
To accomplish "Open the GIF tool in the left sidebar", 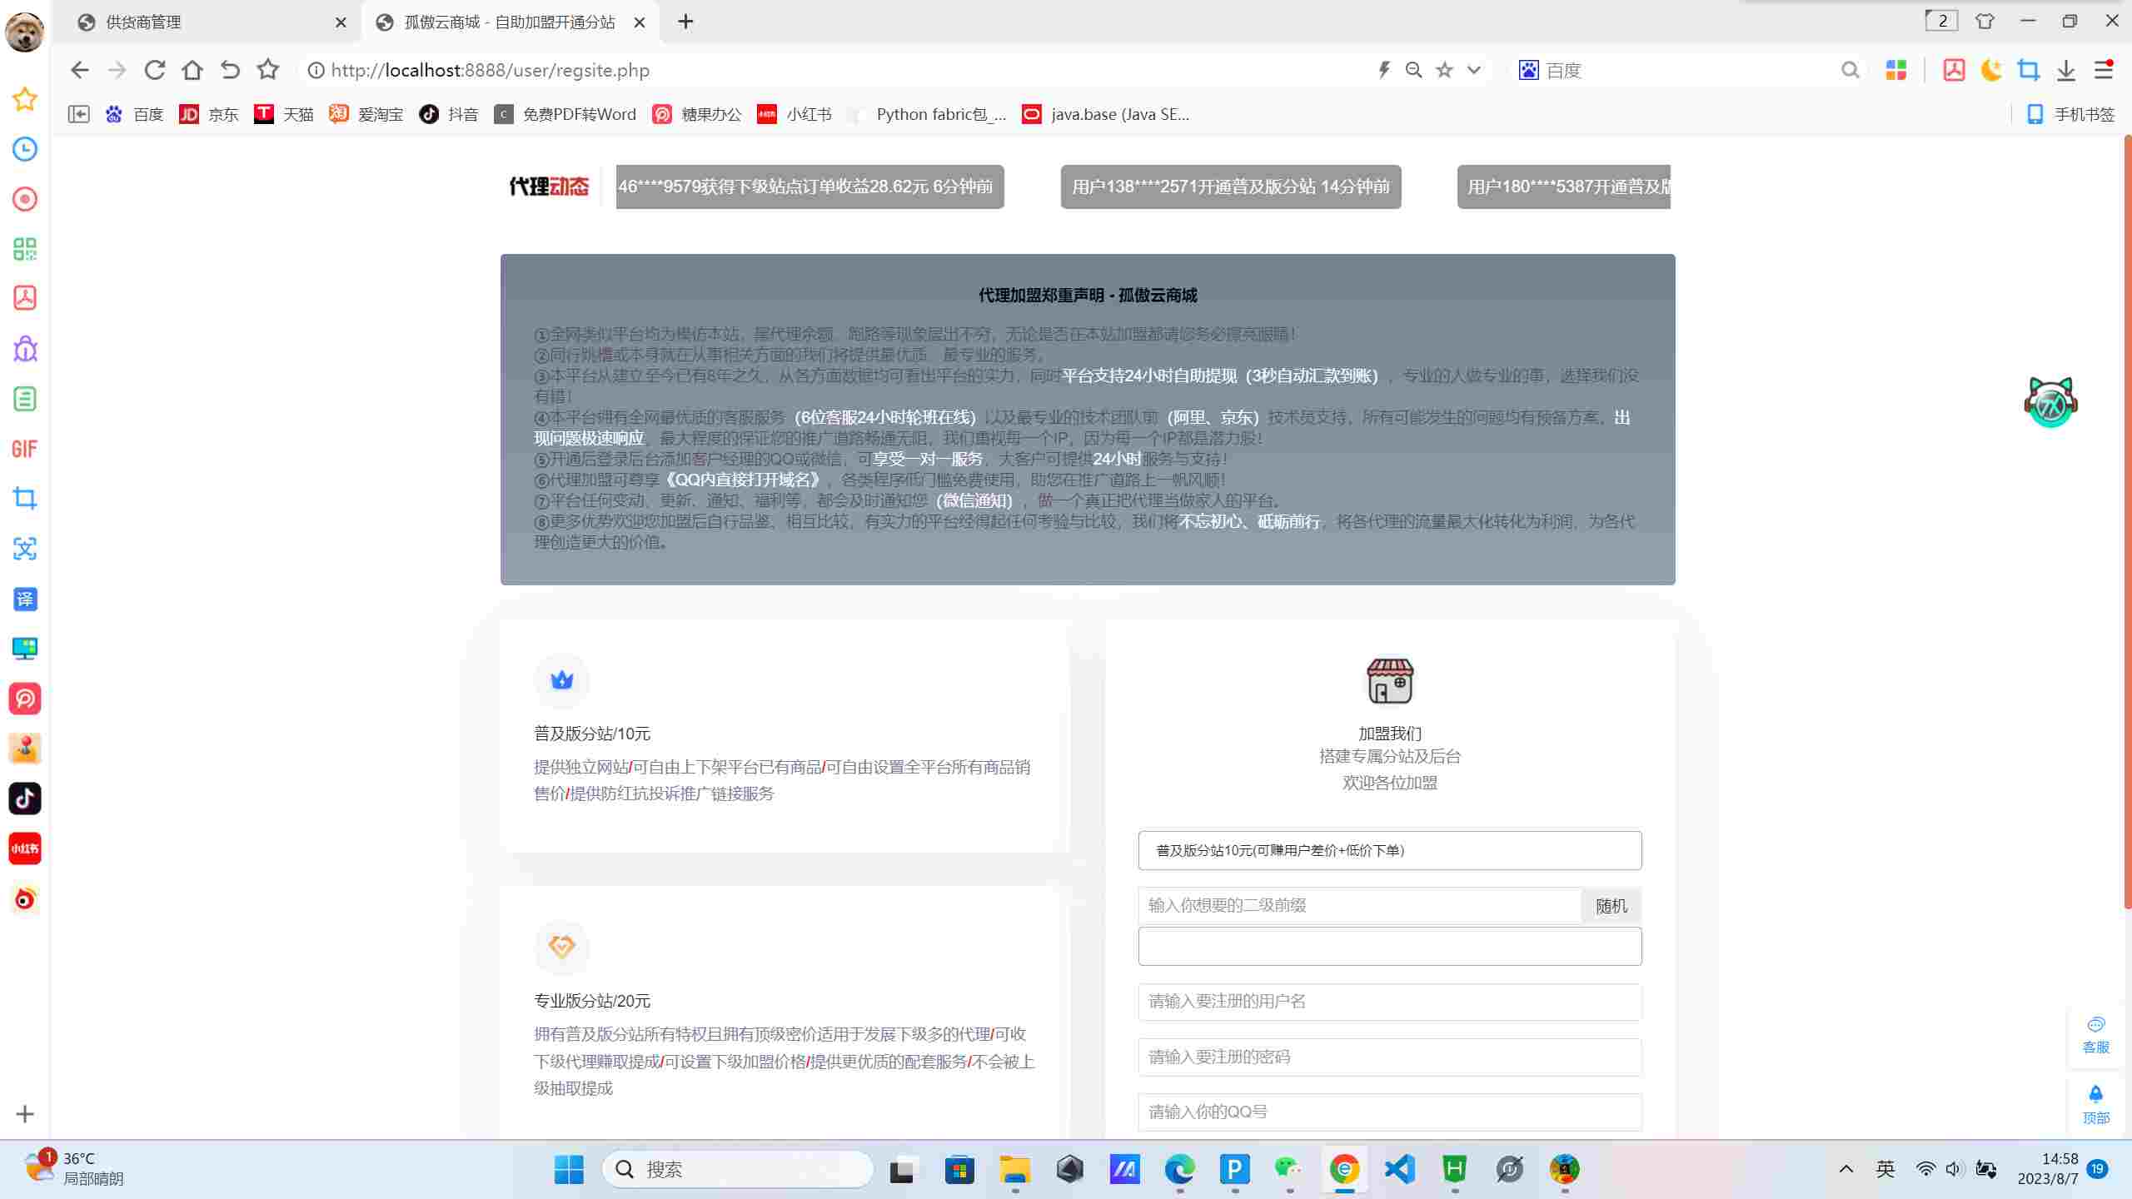I will 25,449.
